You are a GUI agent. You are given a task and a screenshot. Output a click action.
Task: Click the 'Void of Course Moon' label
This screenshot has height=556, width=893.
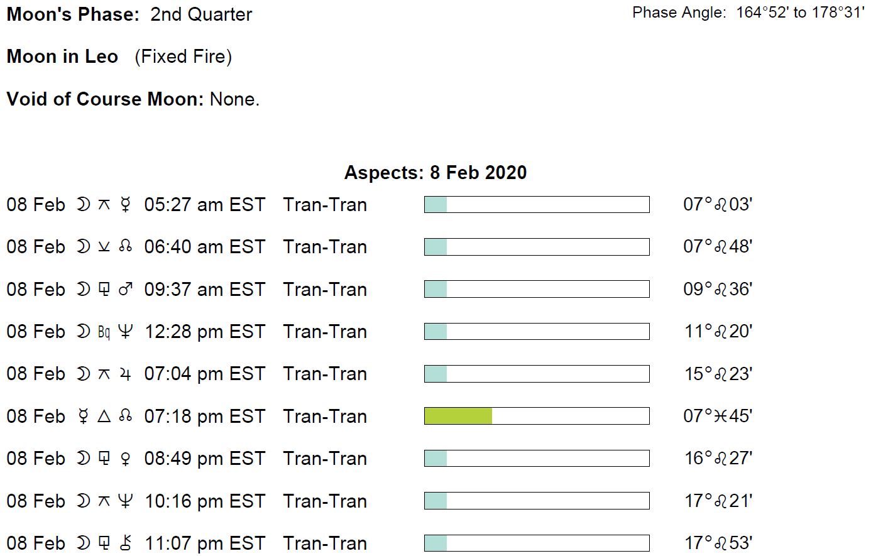pos(105,99)
